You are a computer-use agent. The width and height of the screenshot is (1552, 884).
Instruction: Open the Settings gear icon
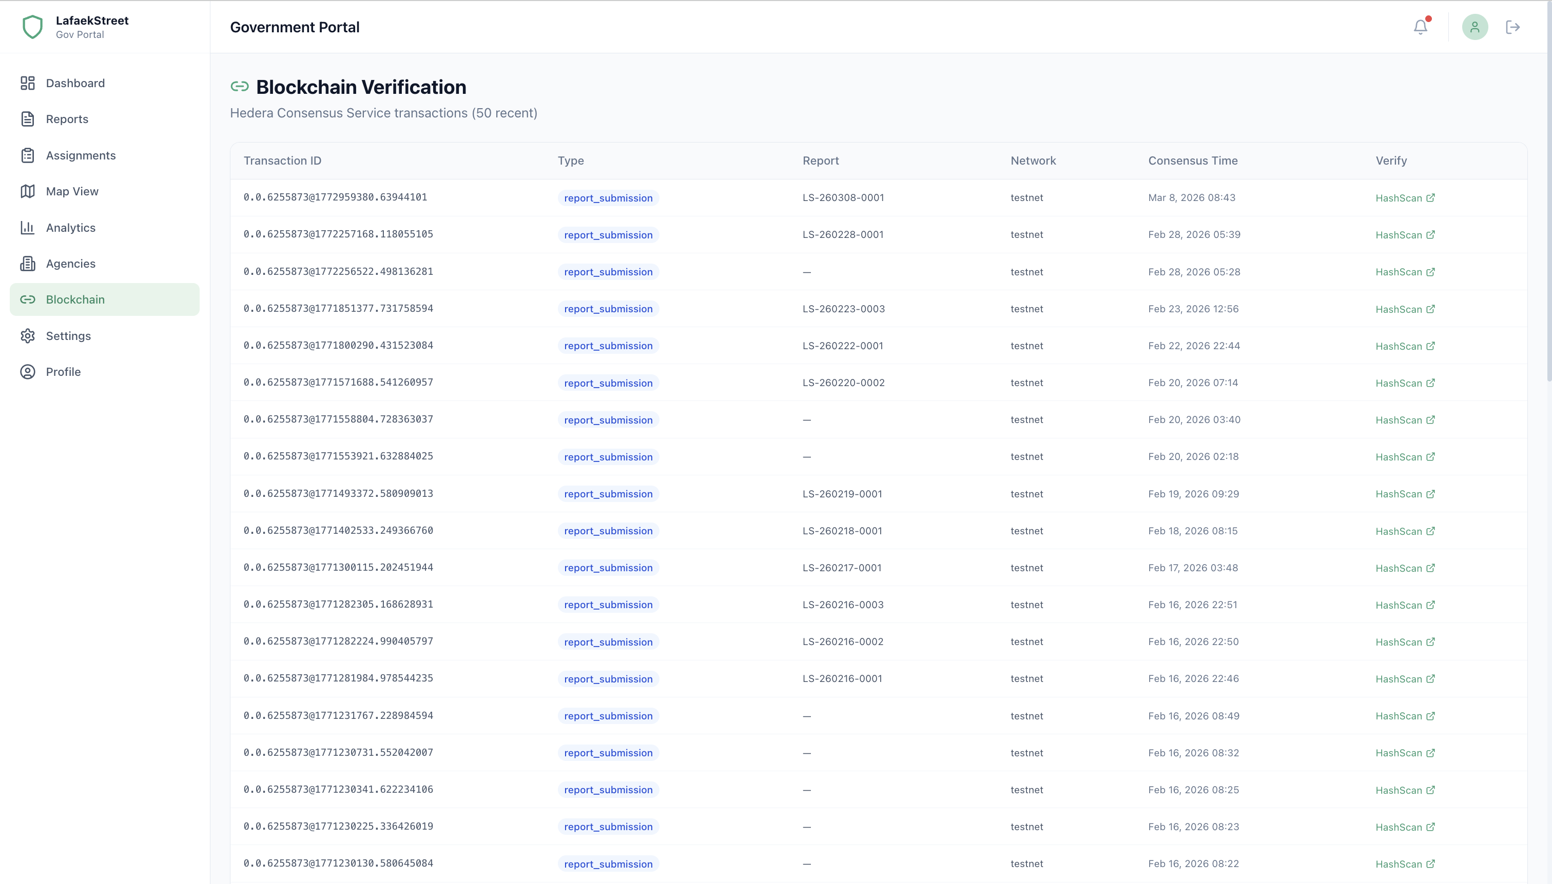tap(27, 336)
